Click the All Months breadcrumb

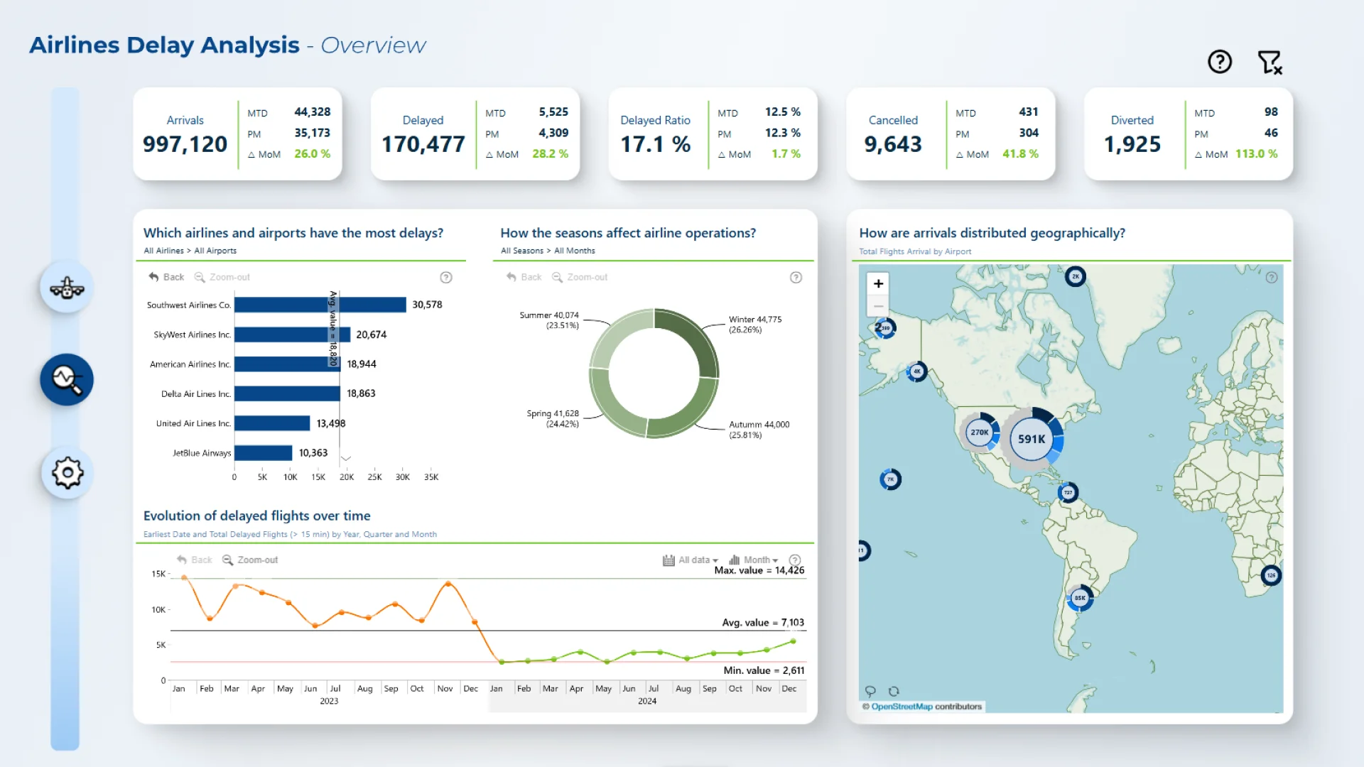tap(575, 251)
